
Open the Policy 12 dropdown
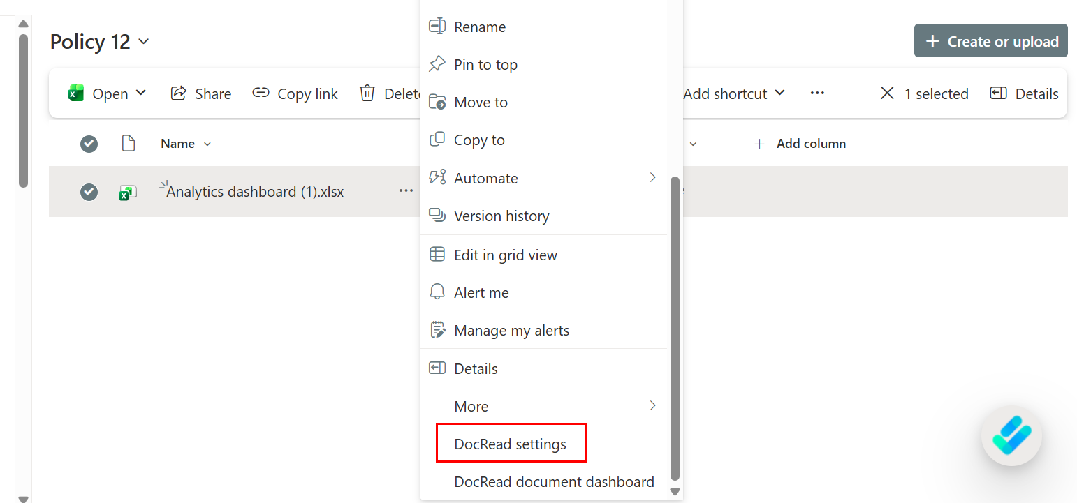point(143,42)
